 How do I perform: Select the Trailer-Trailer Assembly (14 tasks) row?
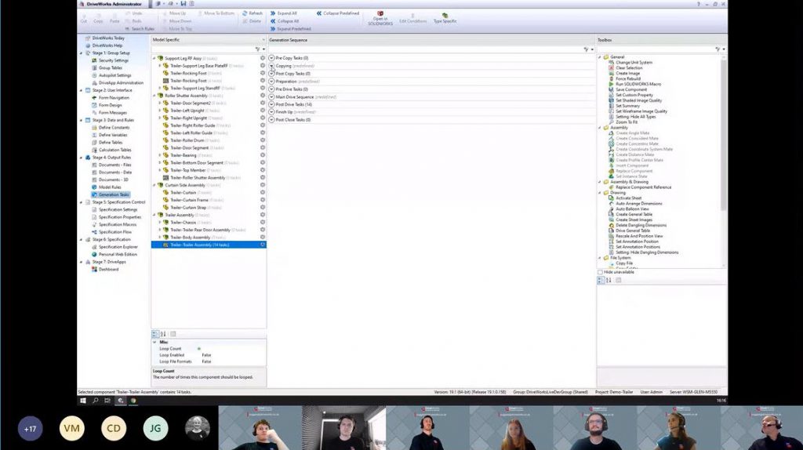tap(209, 245)
